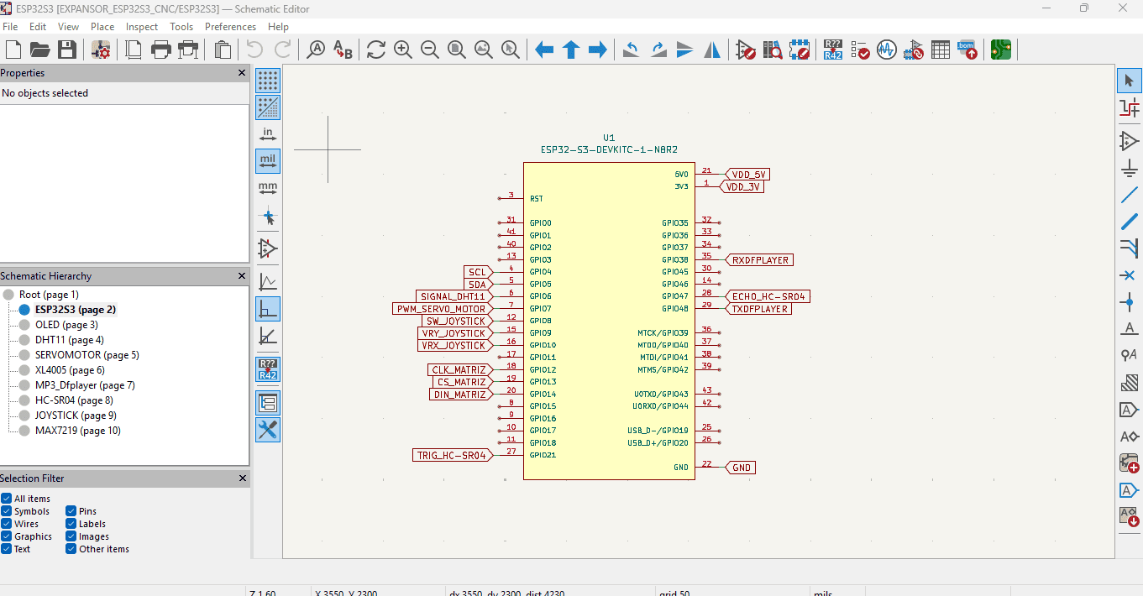
Task: Open a schematic using the folder icon
Action: click(39, 50)
